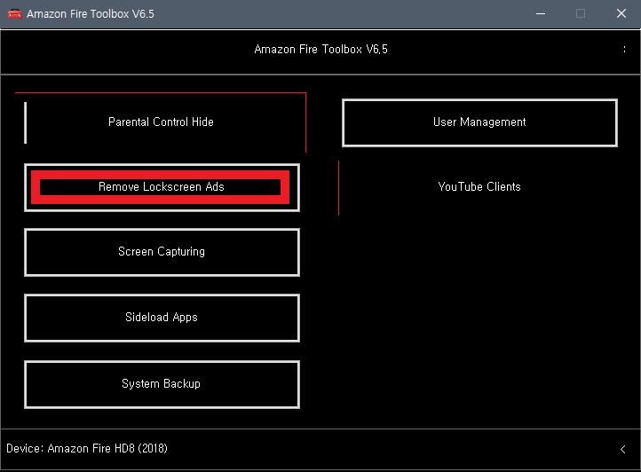
Task: Open User Management tool
Action: click(479, 122)
